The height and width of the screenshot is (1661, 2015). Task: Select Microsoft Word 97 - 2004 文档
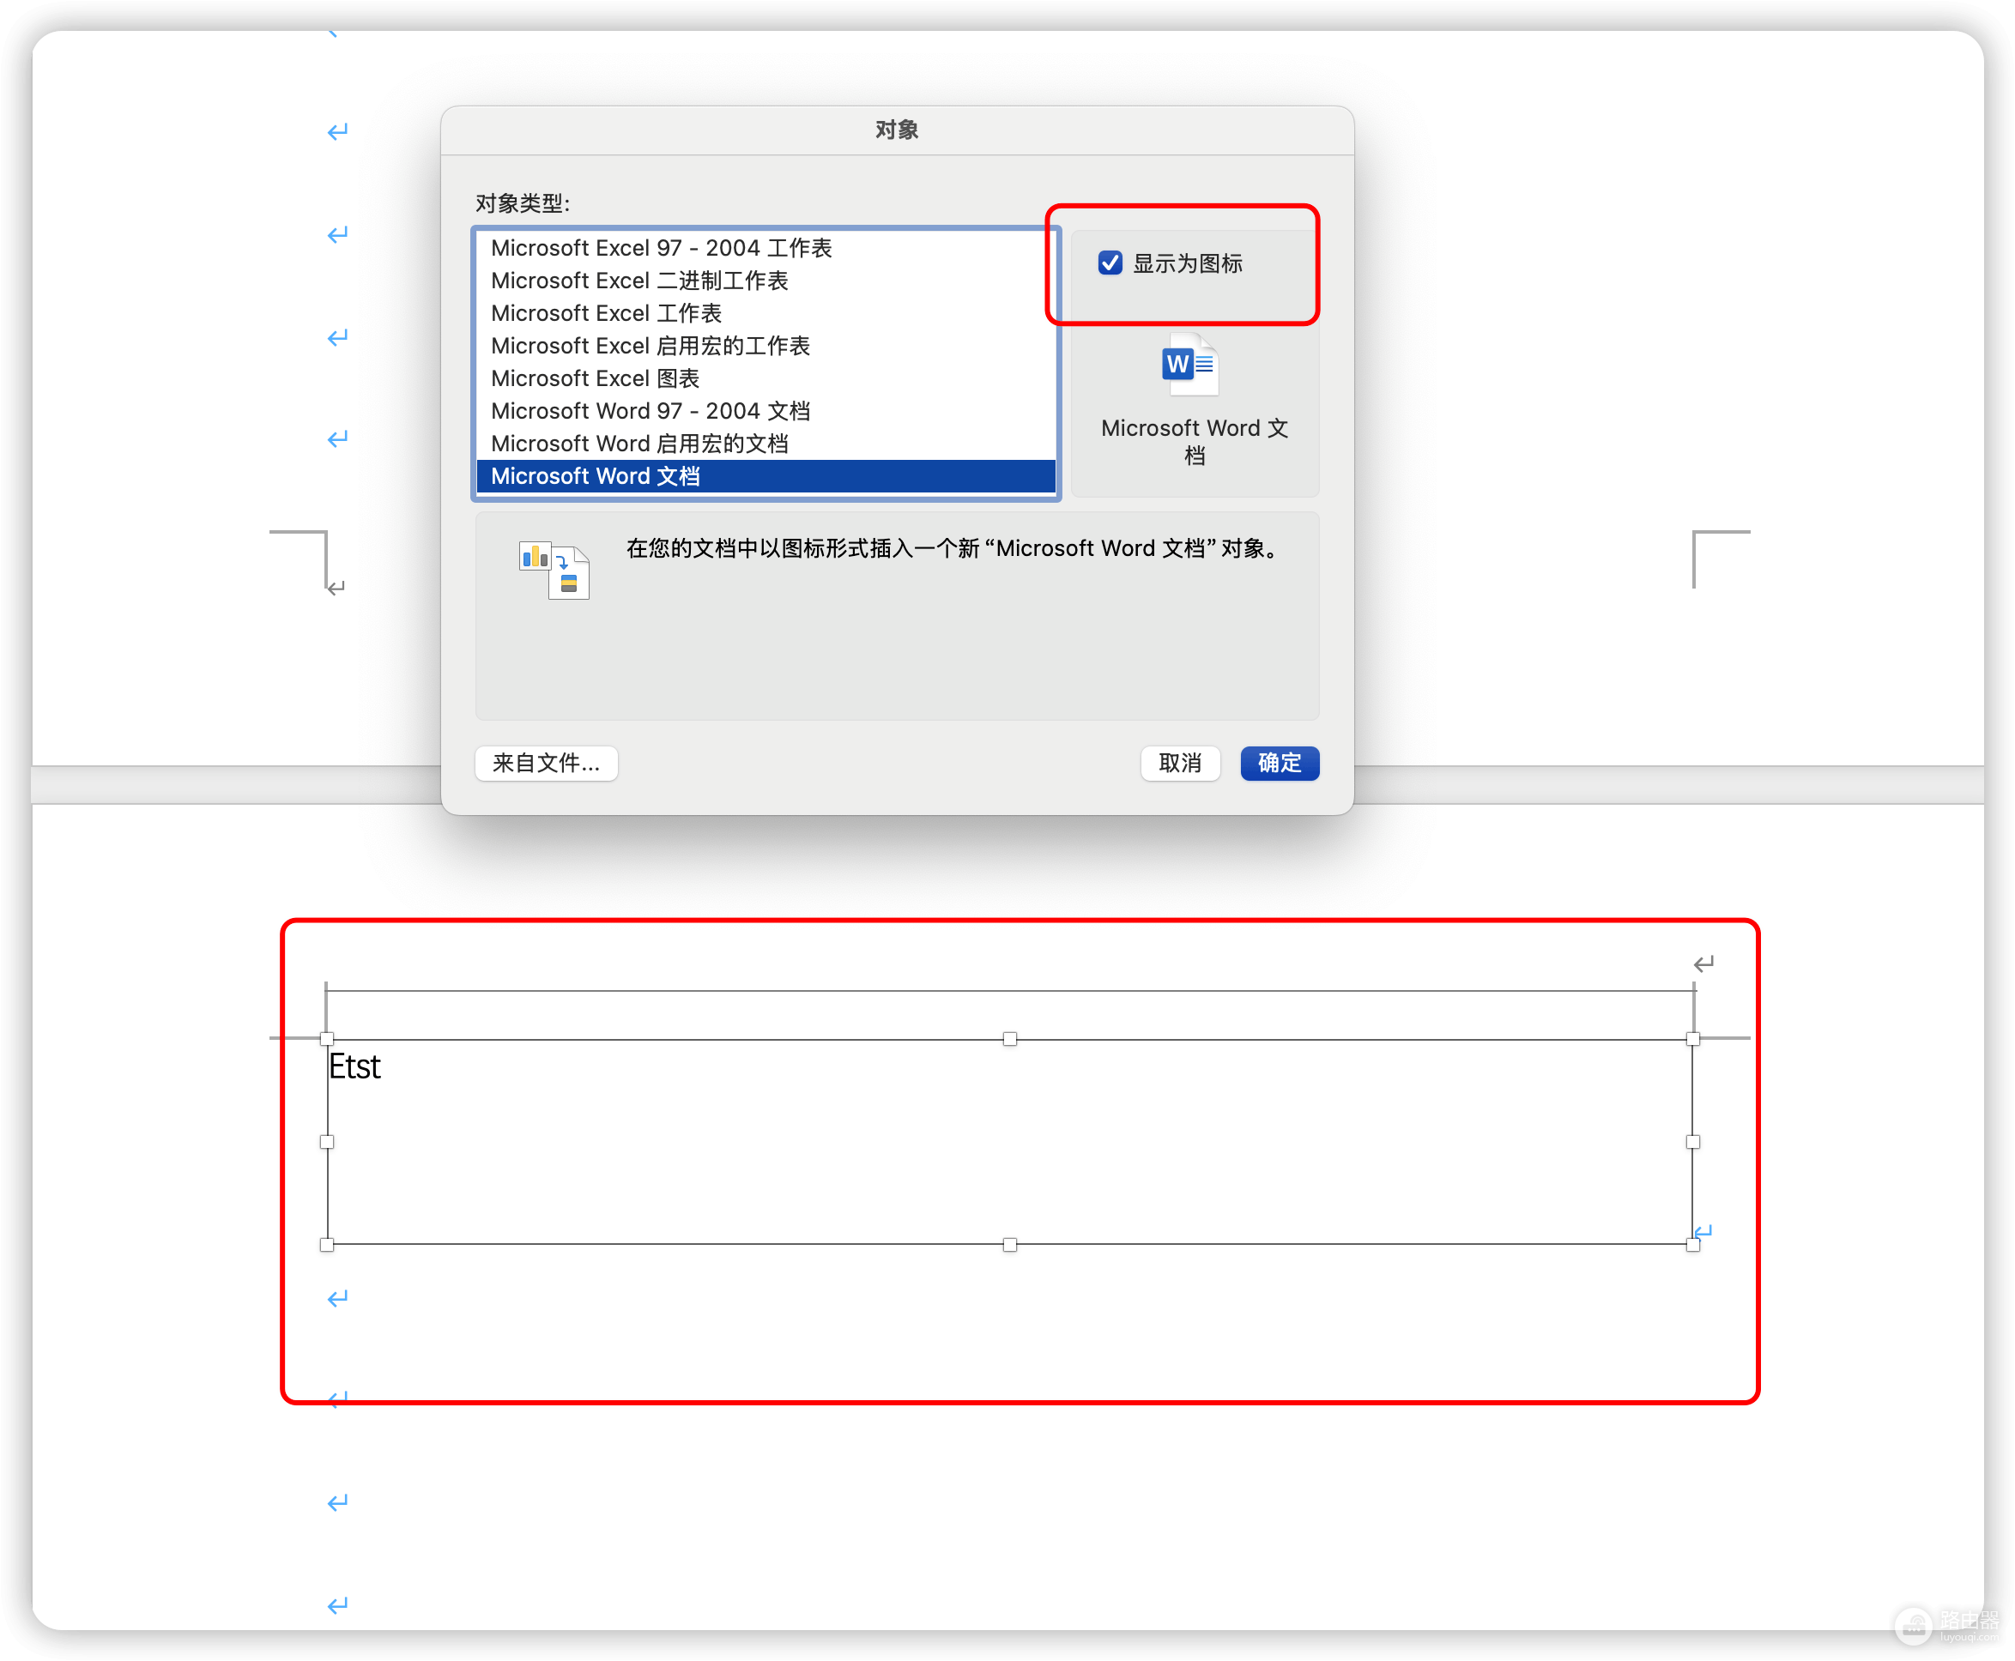tap(765, 410)
